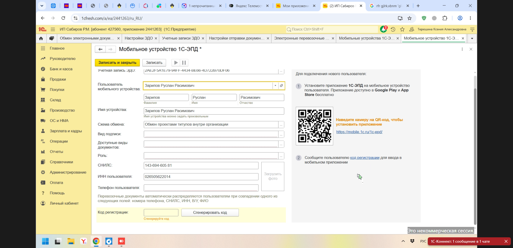Viewport: 513px width, 248px height.
Task: Open selection for Роль field
Action: pyautogui.click(x=281, y=156)
